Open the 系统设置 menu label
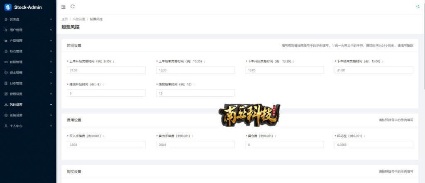Viewport: 425px width, 183px height. click(16, 115)
